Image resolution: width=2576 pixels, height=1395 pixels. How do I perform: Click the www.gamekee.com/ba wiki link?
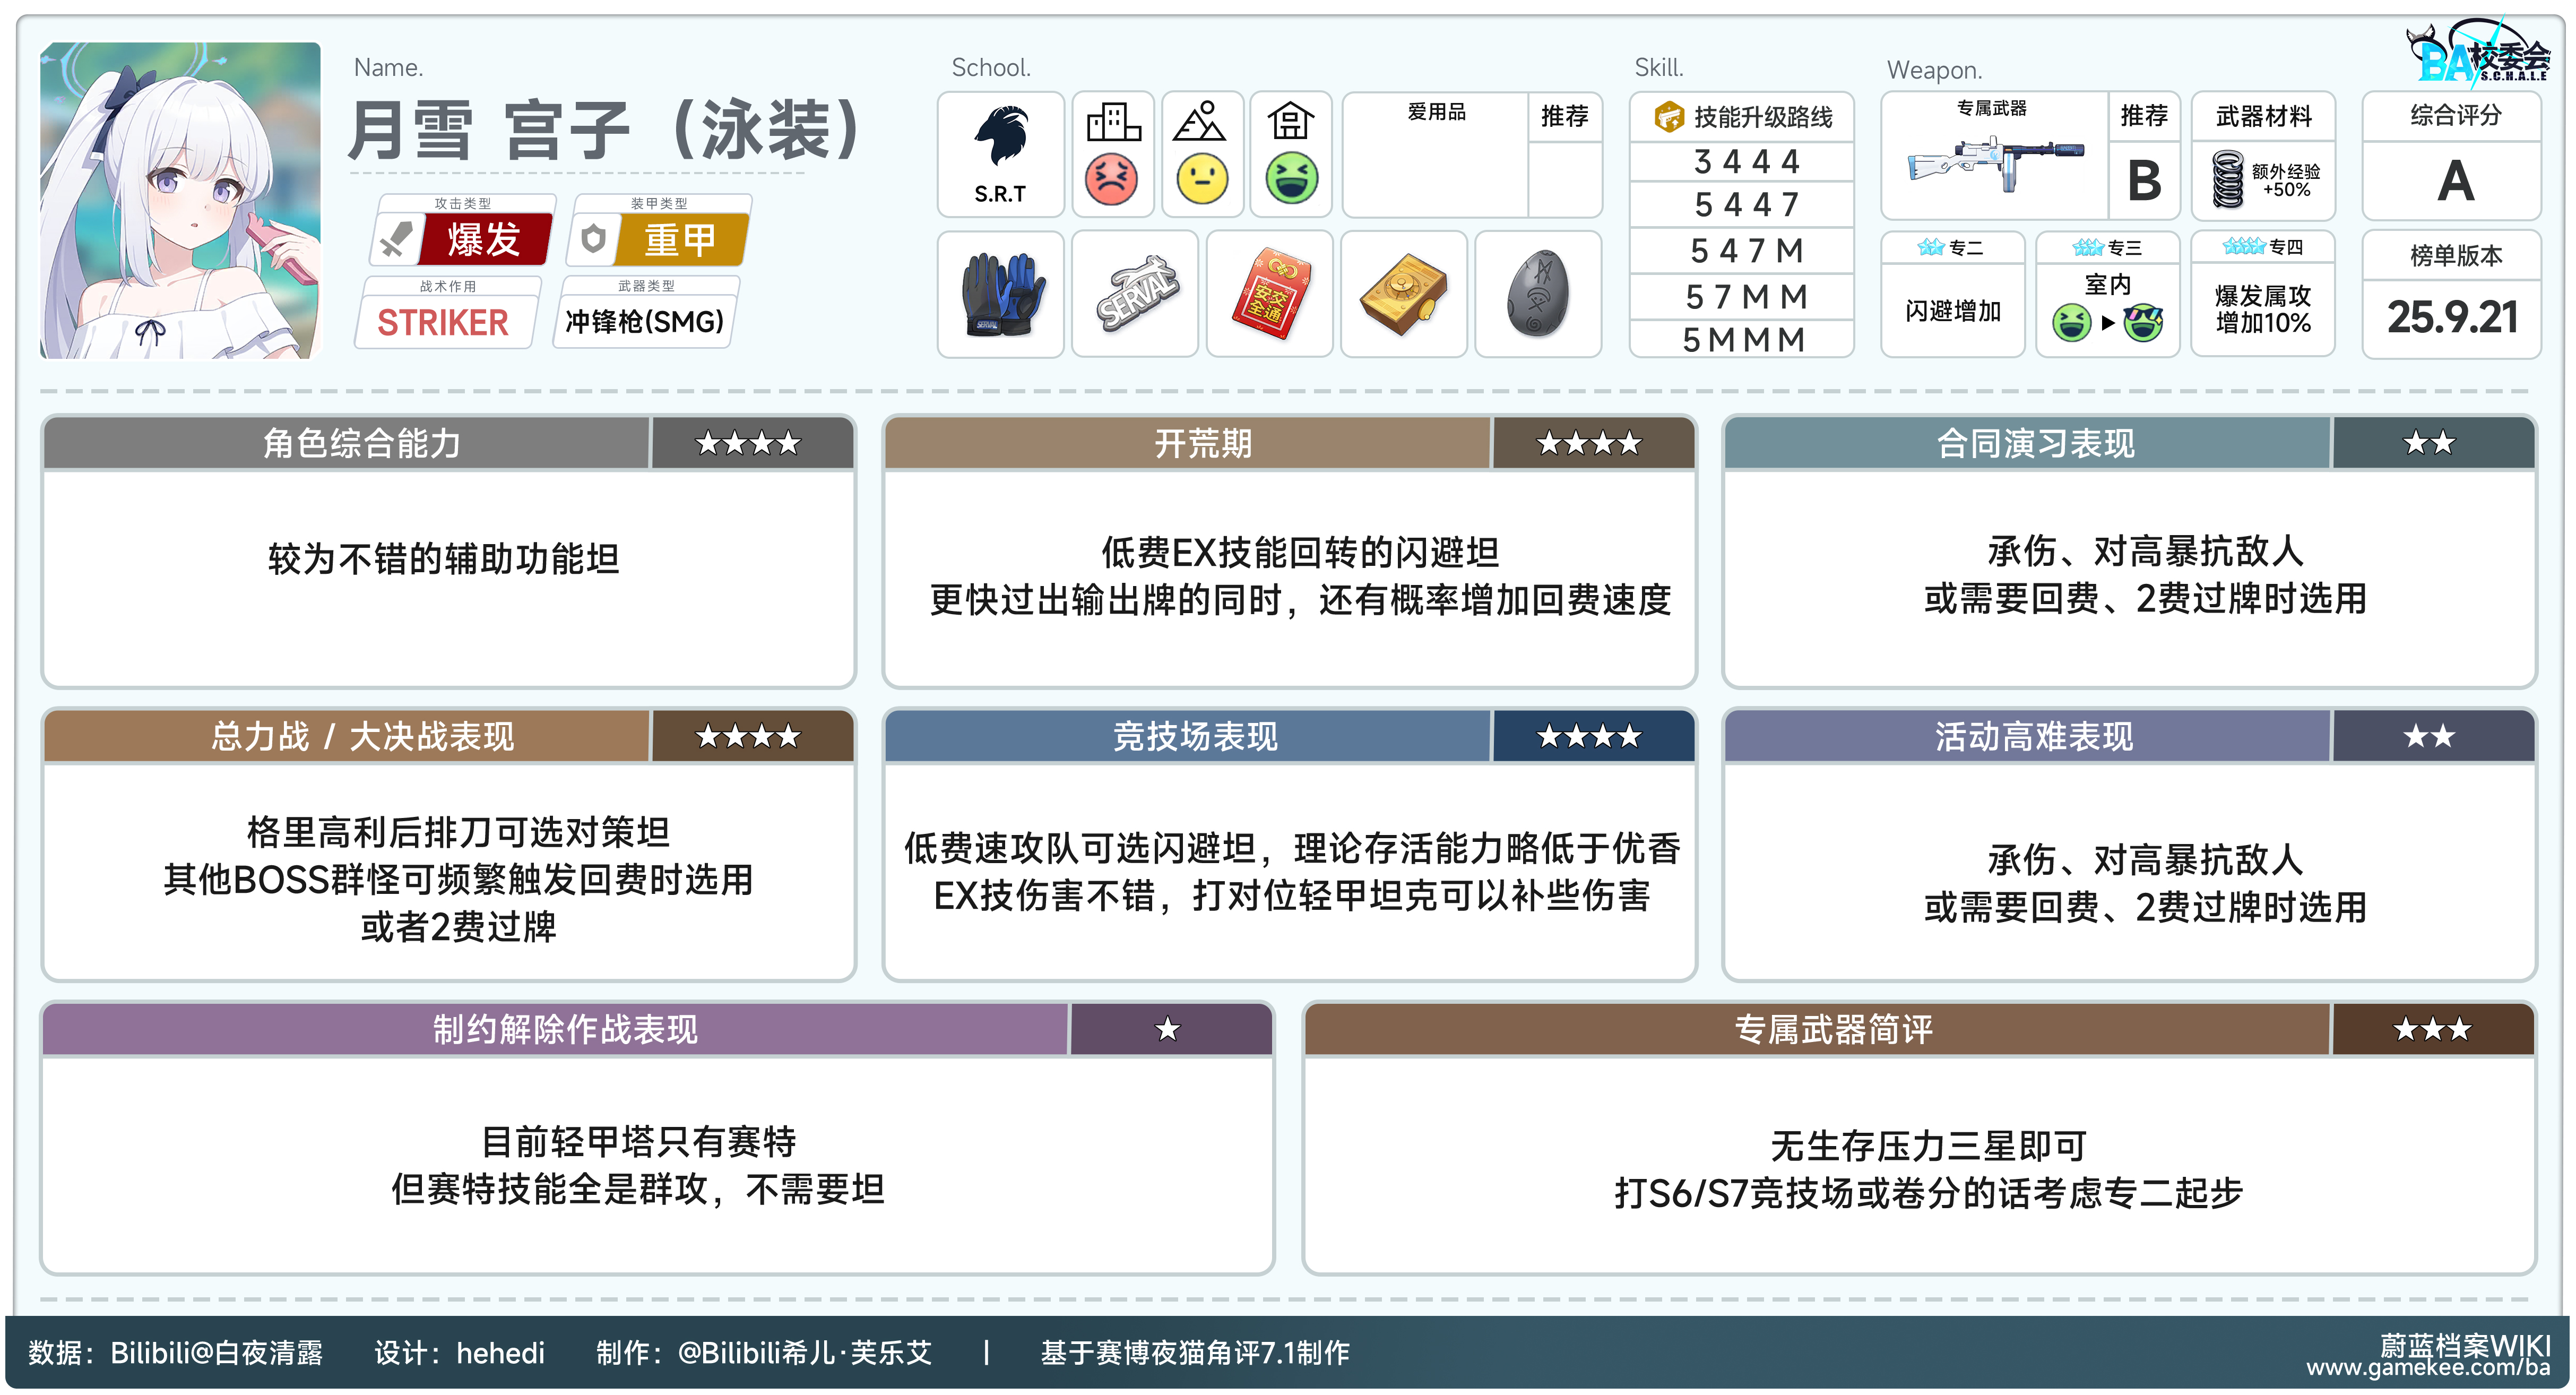(2428, 1367)
